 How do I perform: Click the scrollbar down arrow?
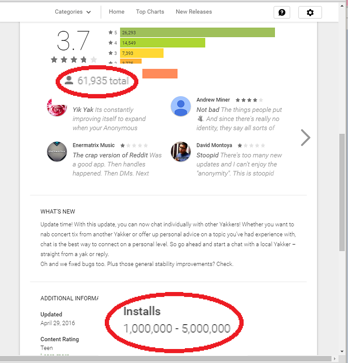click(x=342, y=351)
